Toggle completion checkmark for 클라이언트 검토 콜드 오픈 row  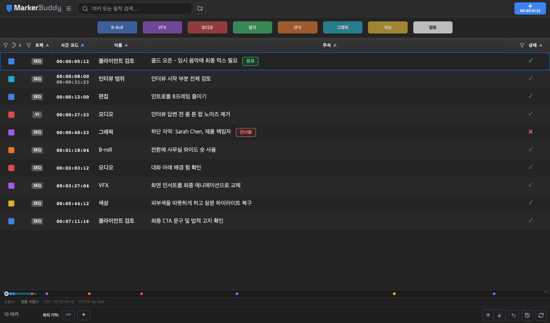pyautogui.click(x=531, y=61)
